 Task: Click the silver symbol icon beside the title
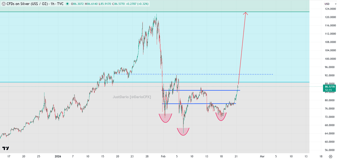pyautogui.click(x=4, y=4)
